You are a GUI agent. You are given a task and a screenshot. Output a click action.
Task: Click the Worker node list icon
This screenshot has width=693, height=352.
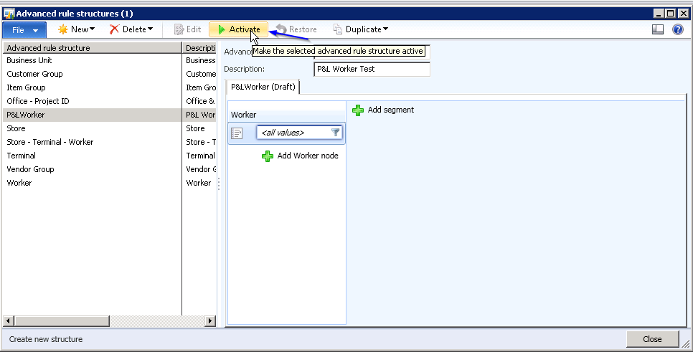[x=237, y=133]
